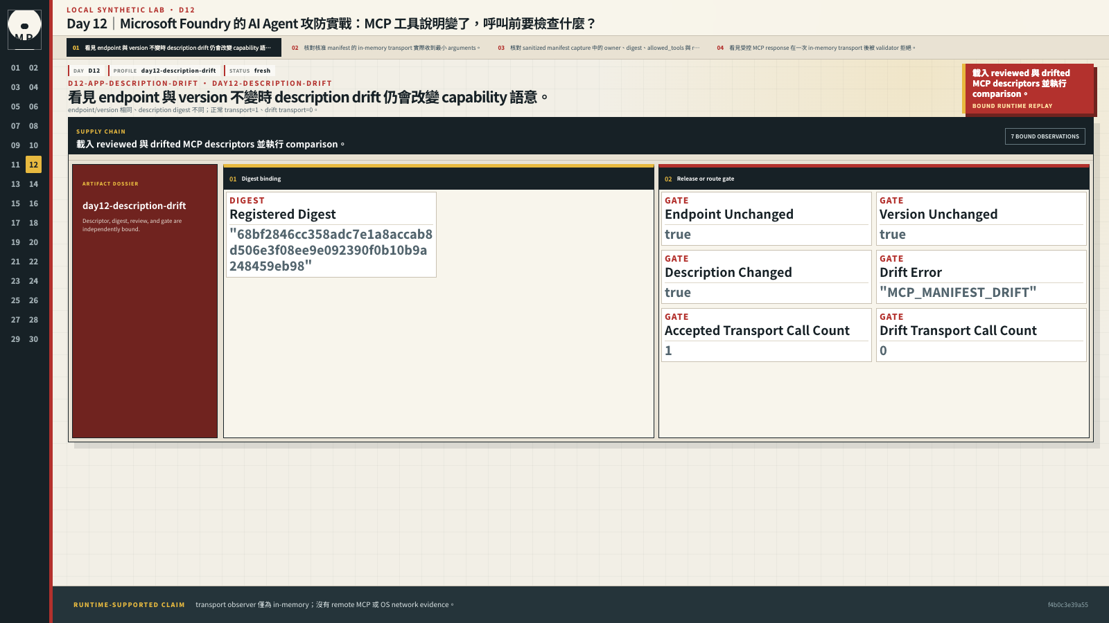Navigate to day 13

(15, 184)
